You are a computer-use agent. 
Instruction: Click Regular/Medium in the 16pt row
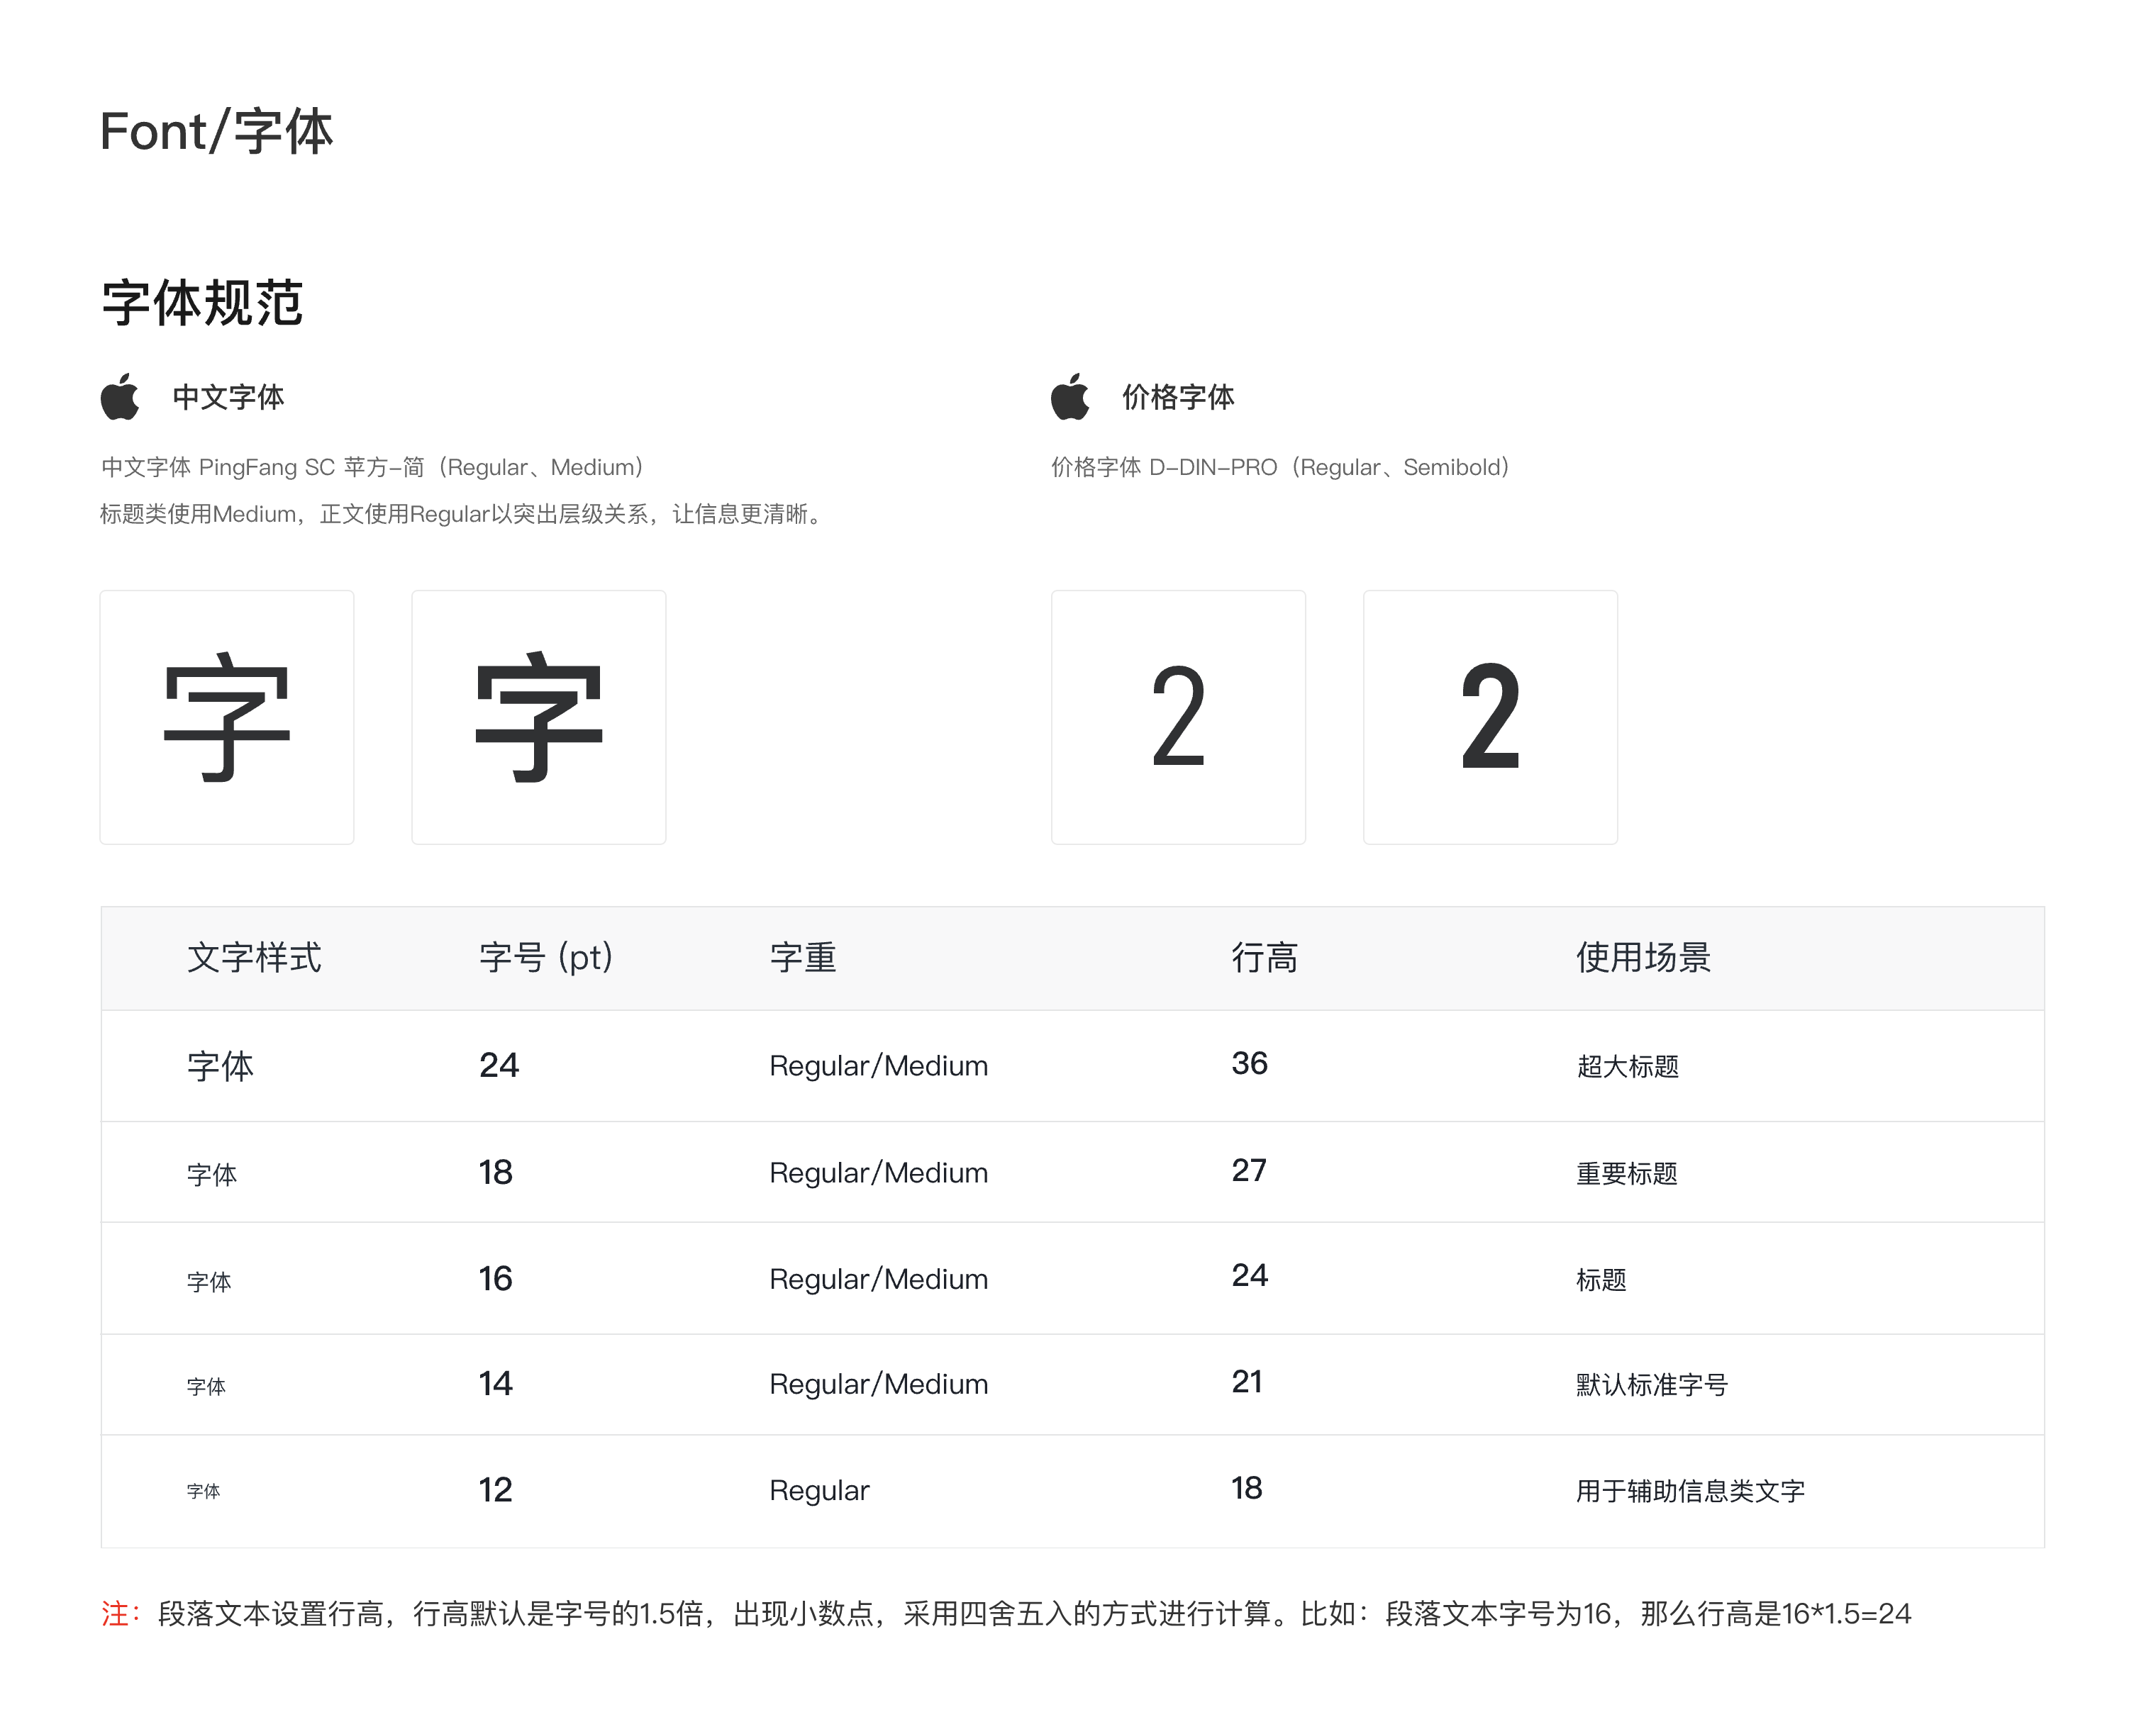tap(879, 1280)
